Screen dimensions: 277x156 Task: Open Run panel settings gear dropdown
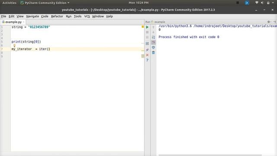coord(269,22)
